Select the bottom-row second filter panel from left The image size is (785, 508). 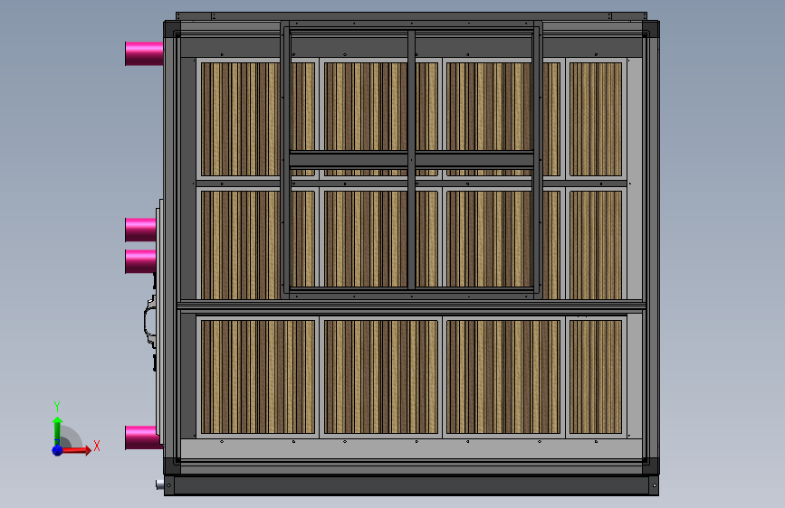381,377
